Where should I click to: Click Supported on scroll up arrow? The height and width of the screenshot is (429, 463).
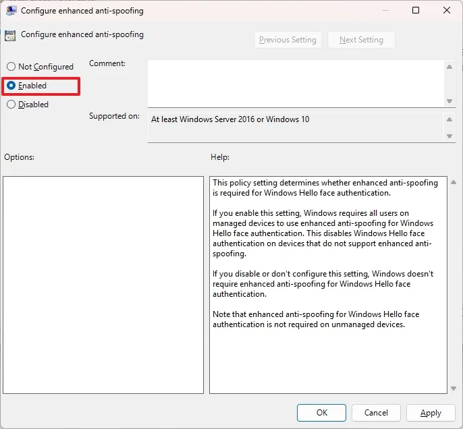click(450, 119)
